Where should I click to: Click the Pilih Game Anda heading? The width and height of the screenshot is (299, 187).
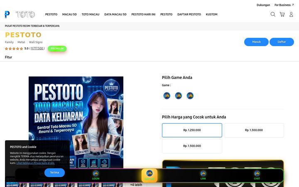(177, 77)
